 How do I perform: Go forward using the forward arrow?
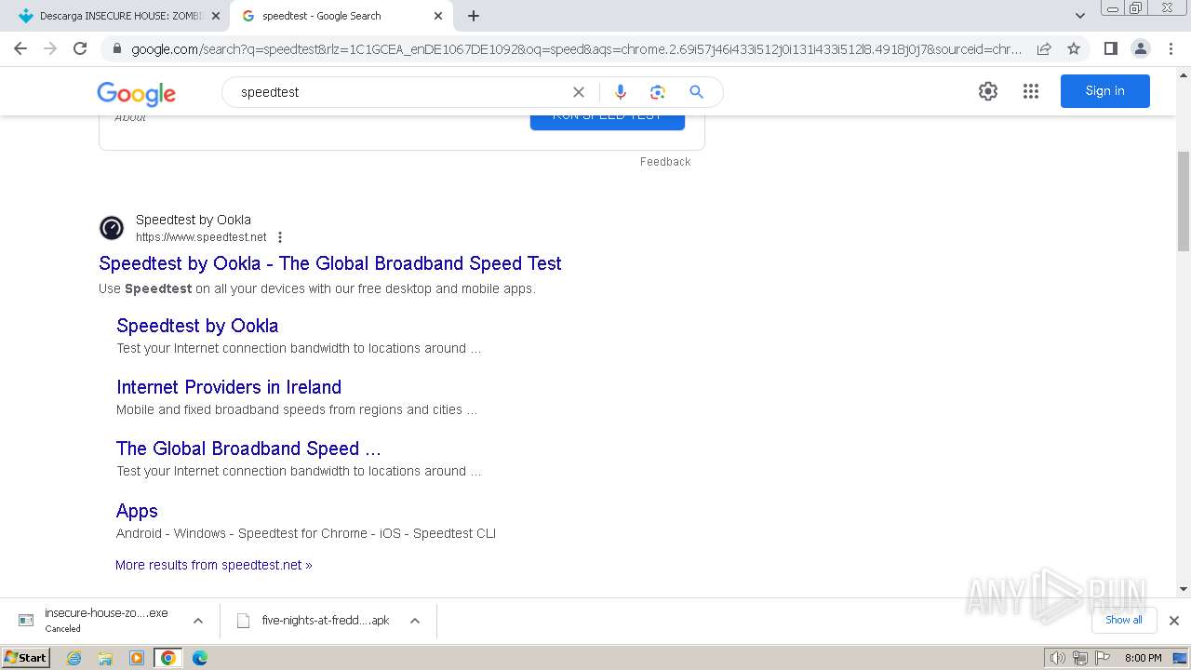coord(50,48)
